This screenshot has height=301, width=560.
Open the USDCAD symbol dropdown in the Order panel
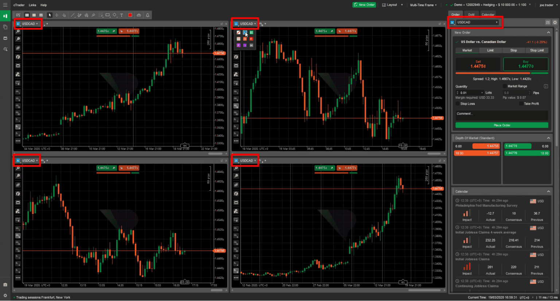pyautogui.click(x=496, y=22)
